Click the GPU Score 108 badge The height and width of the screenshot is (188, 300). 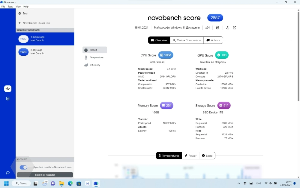222,55
